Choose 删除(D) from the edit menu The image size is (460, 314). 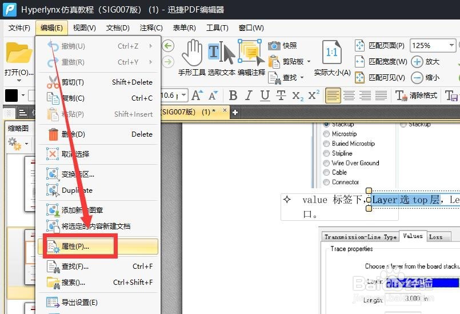click(98, 134)
